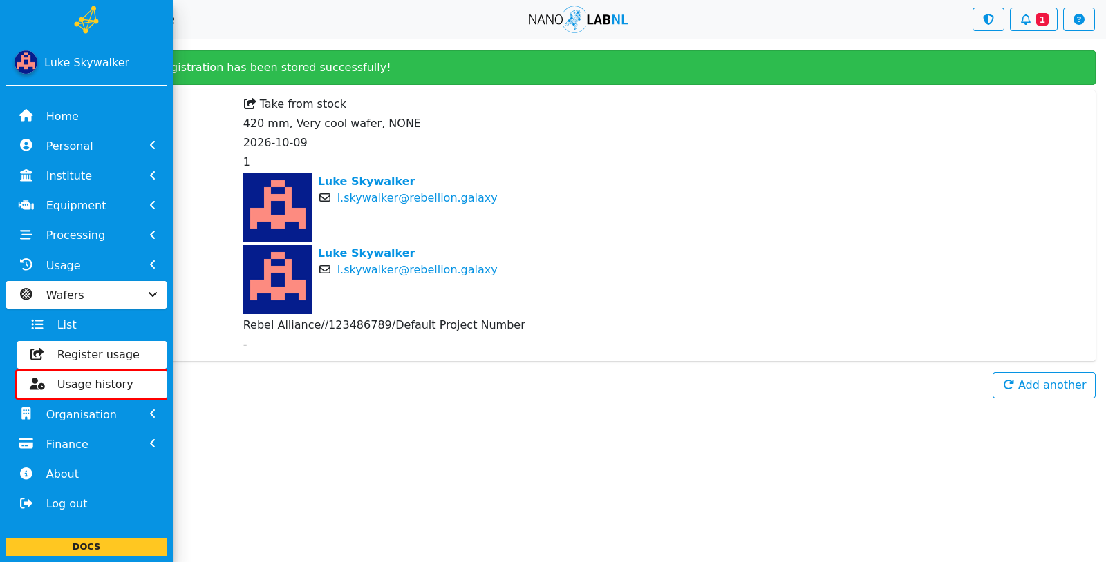Click the Home house icon
Image resolution: width=1106 pixels, height=562 pixels.
26,116
